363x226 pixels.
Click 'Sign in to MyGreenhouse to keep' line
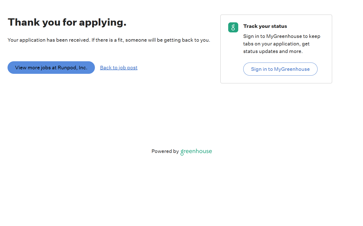281,36
